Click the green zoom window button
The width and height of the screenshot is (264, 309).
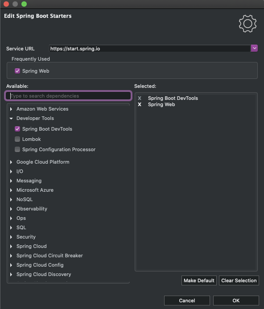pos(24,4)
